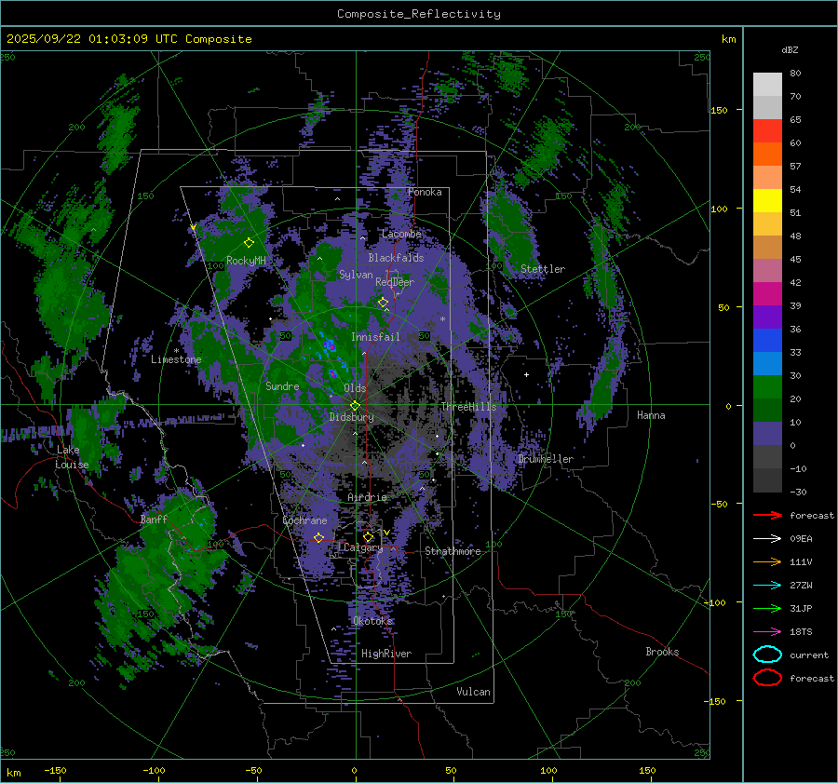Click the Banff location label
This screenshot has width=838, height=783.
[x=154, y=520]
